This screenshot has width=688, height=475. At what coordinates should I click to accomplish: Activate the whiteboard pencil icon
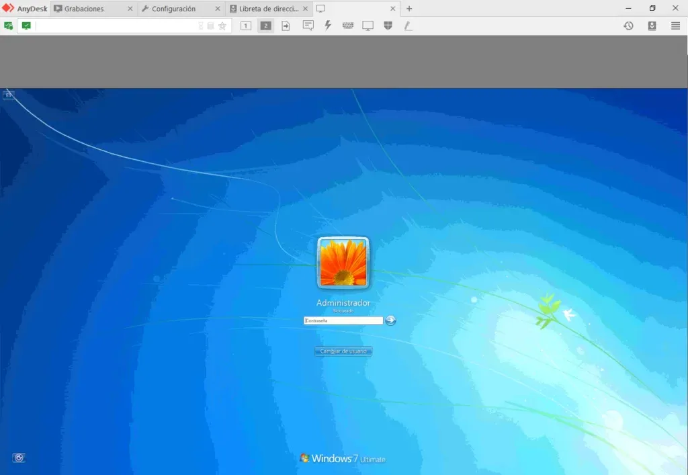(408, 26)
